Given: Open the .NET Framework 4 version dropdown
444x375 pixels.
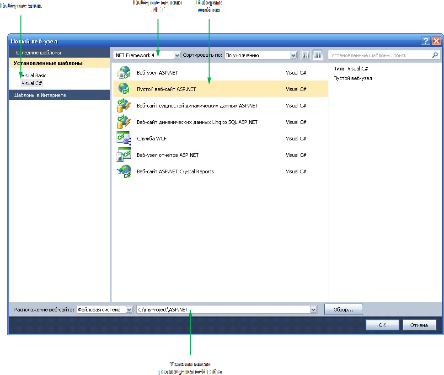Looking at the screenshot, I should click(x=177, y=55).
